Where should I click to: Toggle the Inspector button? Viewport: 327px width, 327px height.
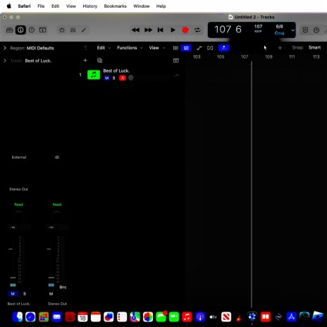click(x=20, y=30)
